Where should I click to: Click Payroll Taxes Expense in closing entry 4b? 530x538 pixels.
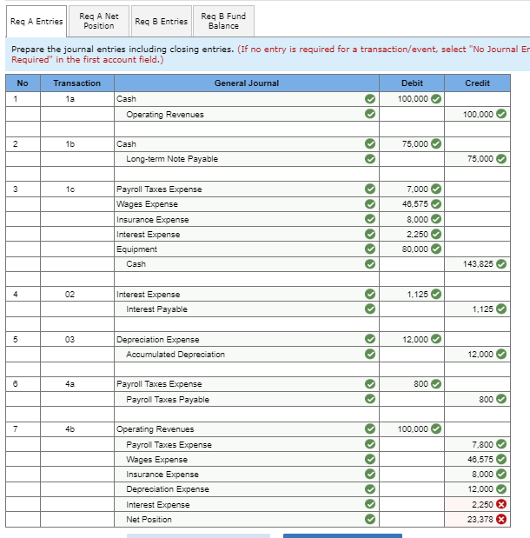(x=247, y=444)
